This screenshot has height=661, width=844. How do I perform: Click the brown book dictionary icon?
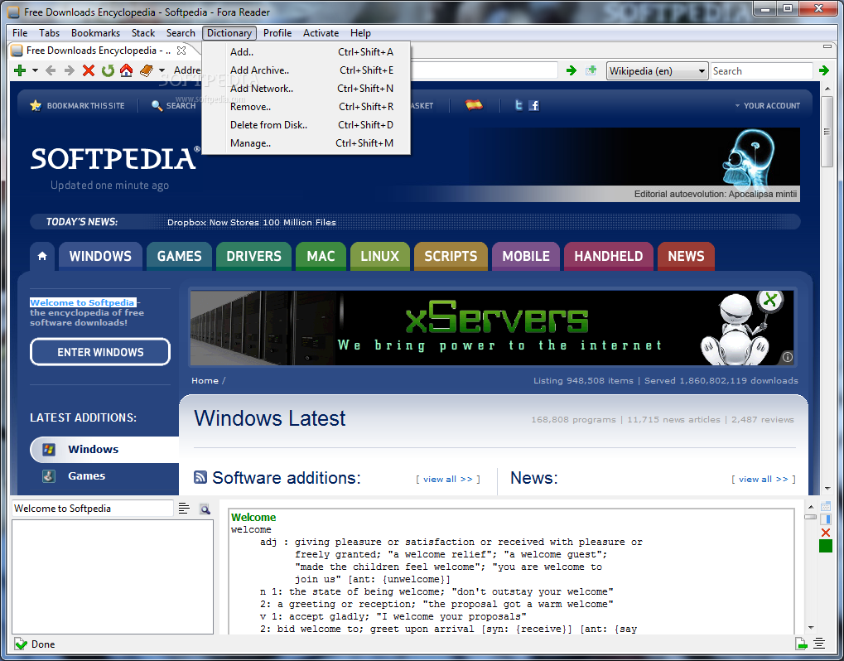[x=147, y=70]
